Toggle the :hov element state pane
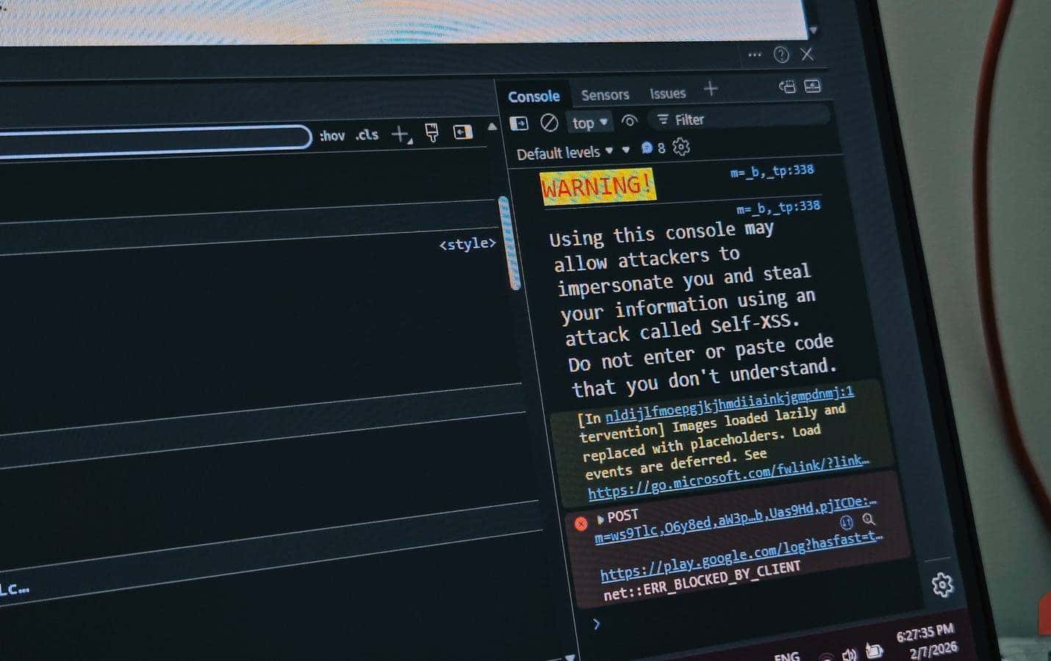The width and height of the screenshot is (1051, 661). pyautogui.click(x=332, y=136)
